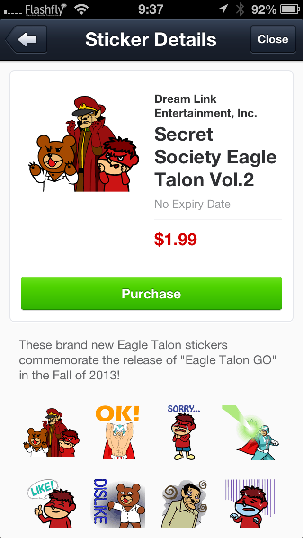Tap the Wi-Fi status icon
The width and height of the screenshot is (303, 538).
coord(81,9)
